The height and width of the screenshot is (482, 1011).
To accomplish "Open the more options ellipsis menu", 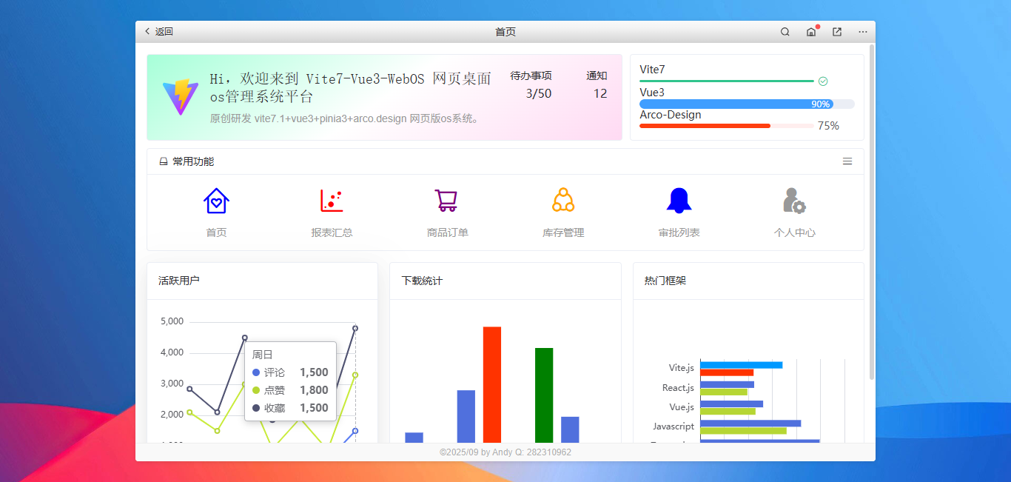I will [863, 32].
